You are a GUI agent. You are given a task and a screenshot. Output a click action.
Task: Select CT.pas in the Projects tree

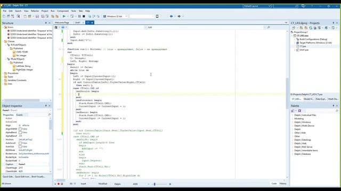click(303, 46)
